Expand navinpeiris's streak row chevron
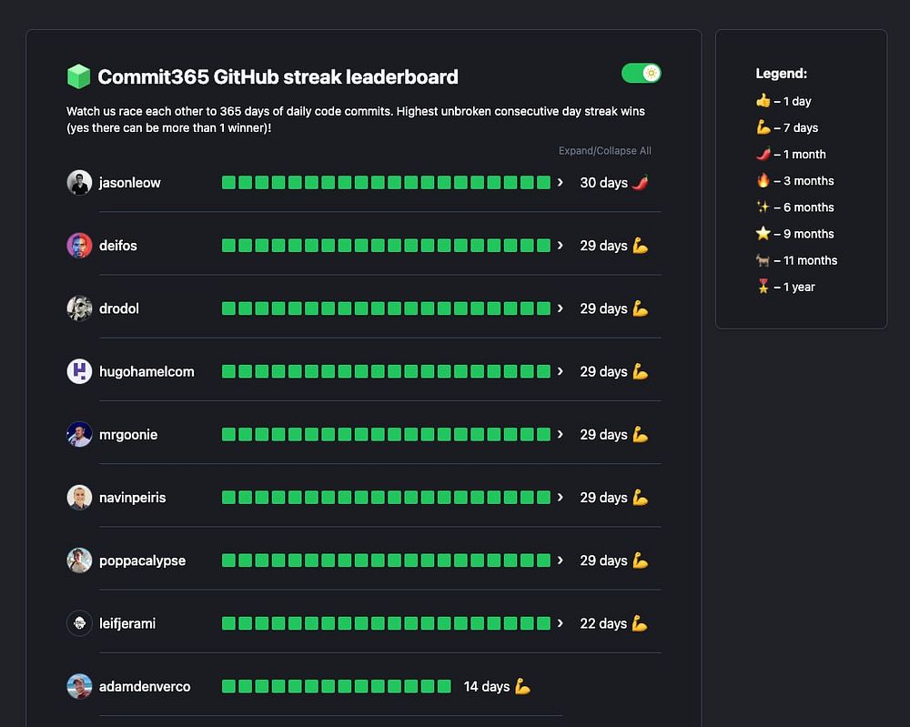The width and height of the screenshot is (910, 727). point(561,498)
